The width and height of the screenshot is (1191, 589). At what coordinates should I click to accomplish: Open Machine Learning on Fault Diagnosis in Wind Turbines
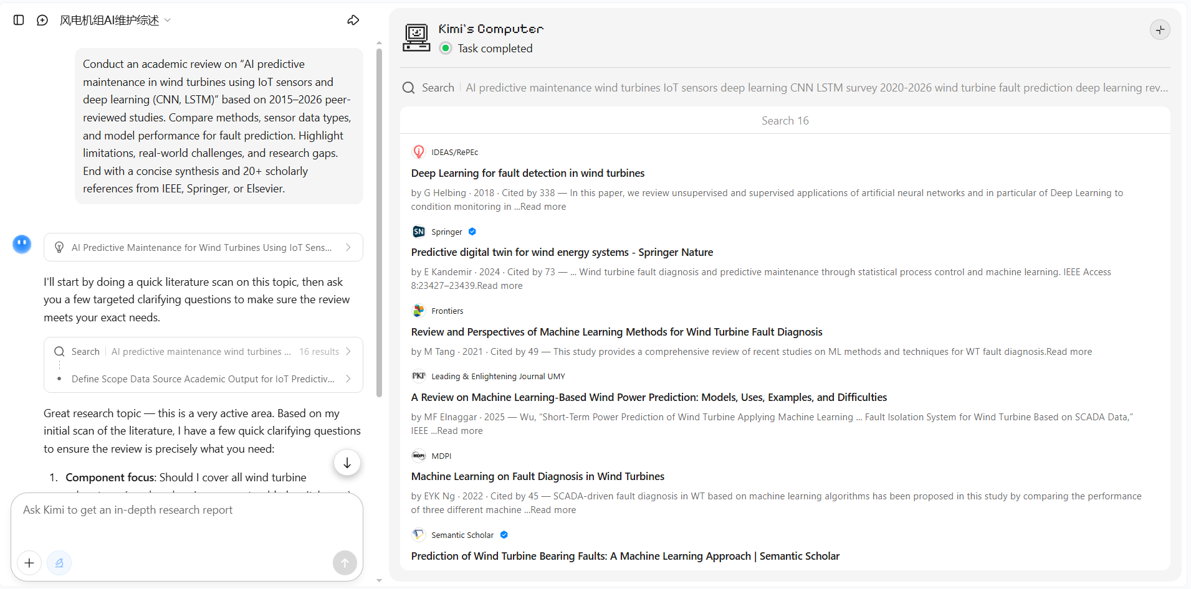538,476
